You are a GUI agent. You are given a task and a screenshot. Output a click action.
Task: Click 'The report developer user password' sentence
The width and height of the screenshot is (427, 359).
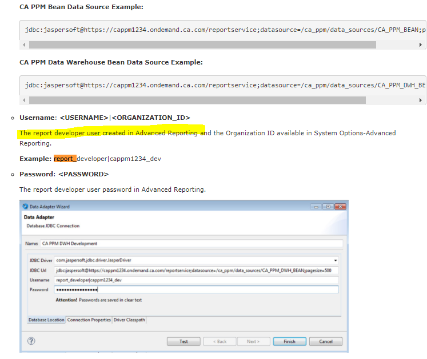(113, 189)
